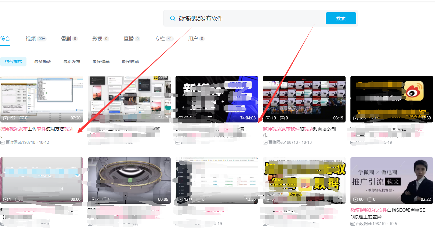This screenshot has width=435, height=230.
Task: Switch to the 综合 tab
Action: click(5, 39)
